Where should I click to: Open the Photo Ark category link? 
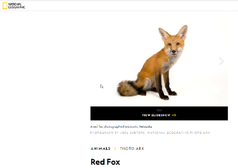[132, 149]
